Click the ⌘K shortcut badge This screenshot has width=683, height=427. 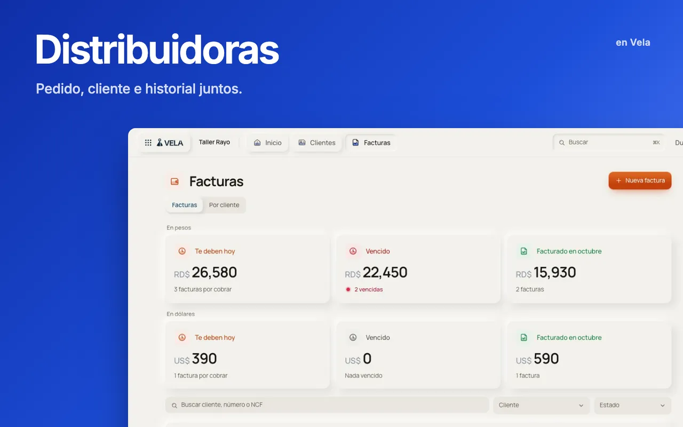pos(656,143)
